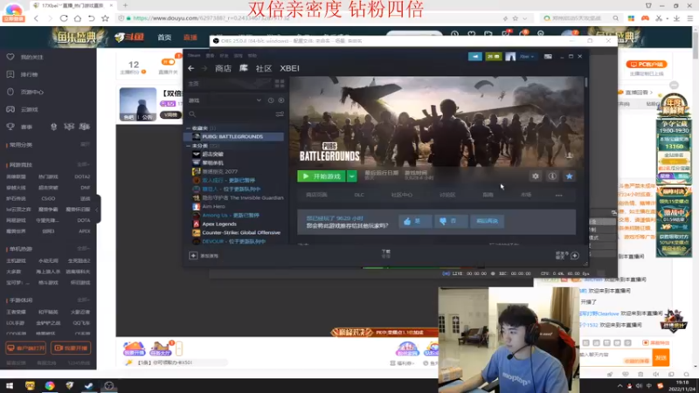Open Steam announcements megaphone button
This screenshot has height=393, width=699.
coord(474,57)
